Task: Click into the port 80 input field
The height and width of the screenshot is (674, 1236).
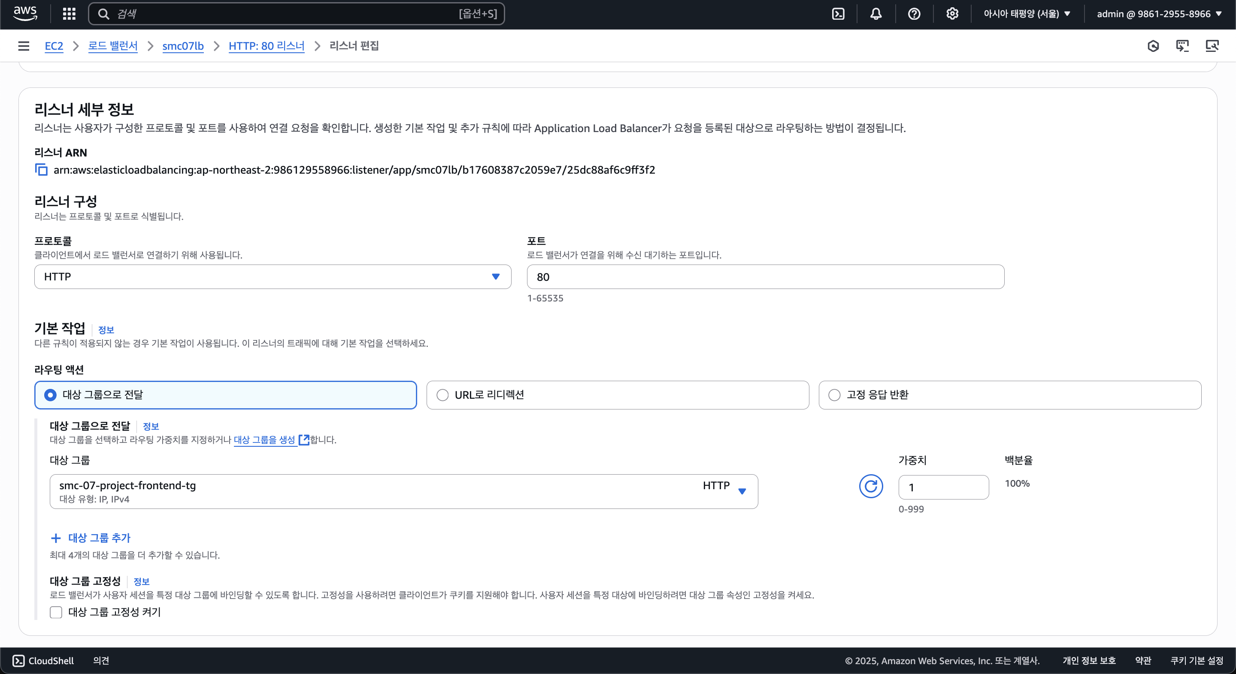Action: click(765, 277)
